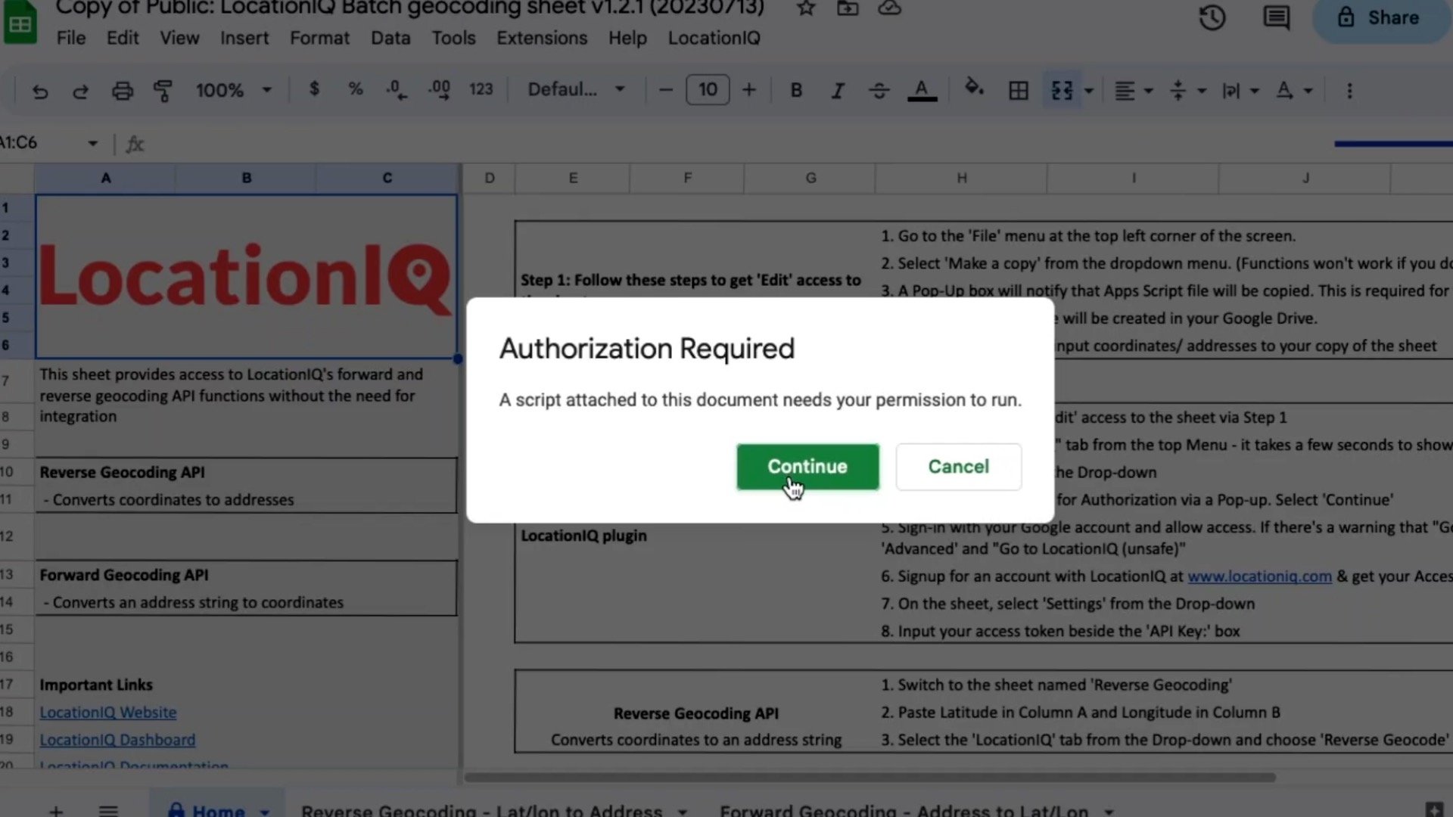Click the Continue button in the dialog

tap(807, 466)
